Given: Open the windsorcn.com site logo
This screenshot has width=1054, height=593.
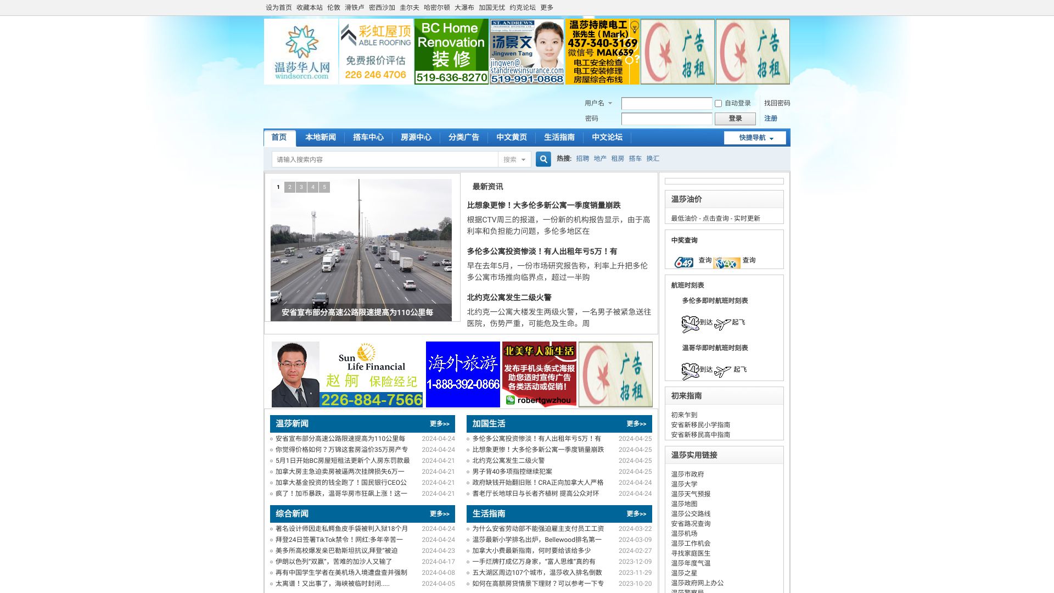Looking at the screenshot, I should 301,52.
